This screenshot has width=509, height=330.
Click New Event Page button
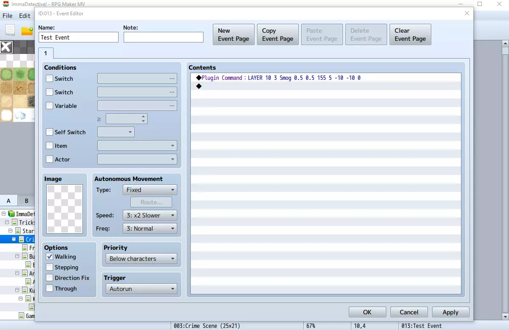[233, 34]
